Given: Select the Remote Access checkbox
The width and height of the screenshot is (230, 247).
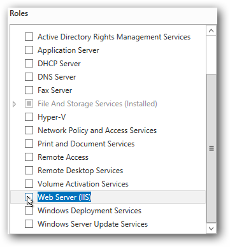Looking at the screenshot, I should (29, 157).
